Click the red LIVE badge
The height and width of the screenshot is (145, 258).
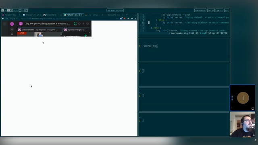(x=22, y=33)
